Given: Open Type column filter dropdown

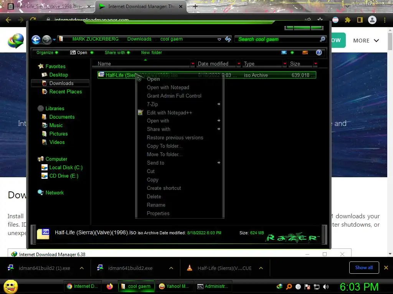Looking at the screenshot, I should click(285, 64).
